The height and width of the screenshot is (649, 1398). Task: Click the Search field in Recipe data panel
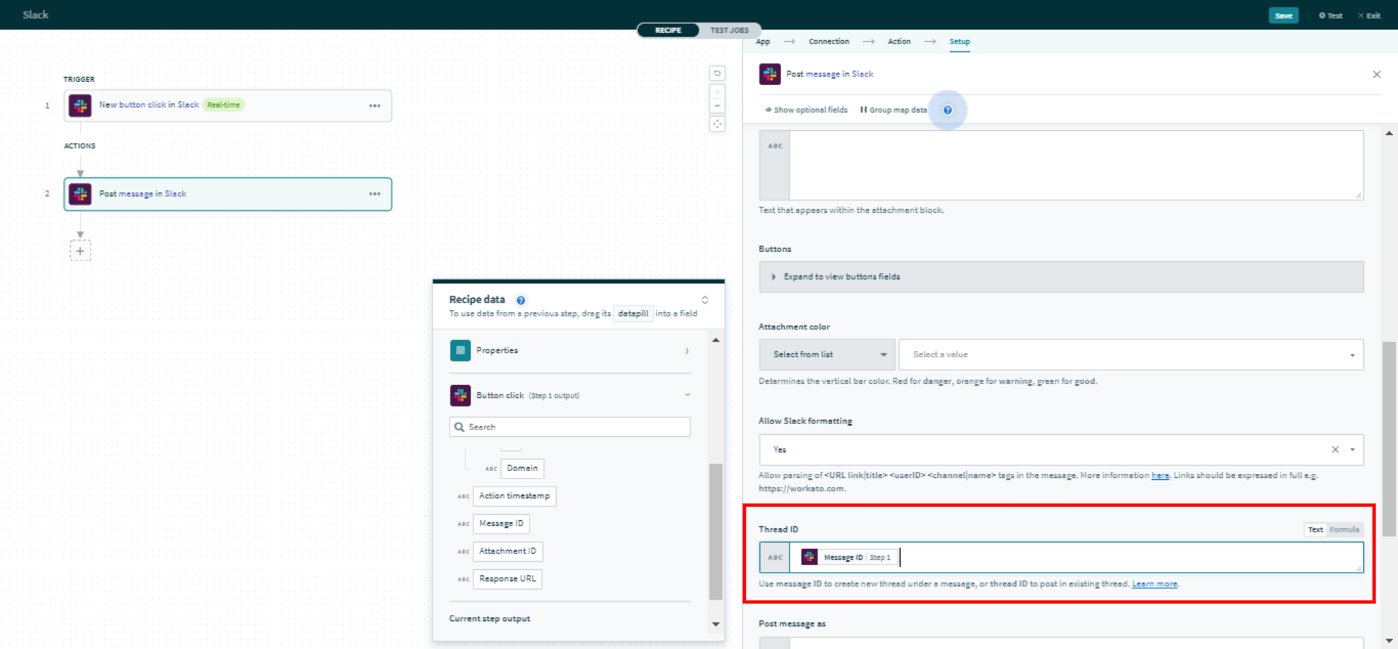tap(570, 427)
